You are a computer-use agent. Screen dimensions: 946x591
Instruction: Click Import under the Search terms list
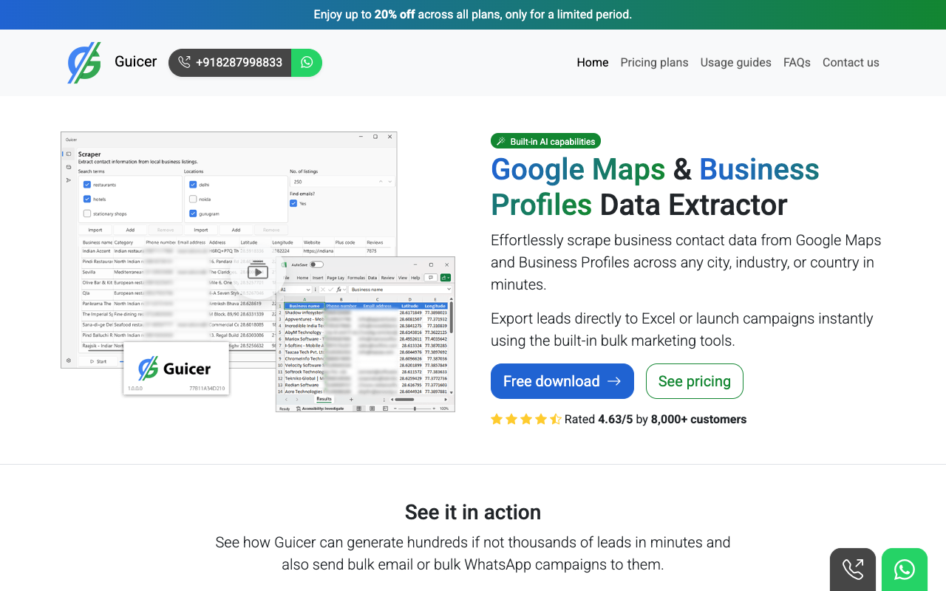click(95, 230)
